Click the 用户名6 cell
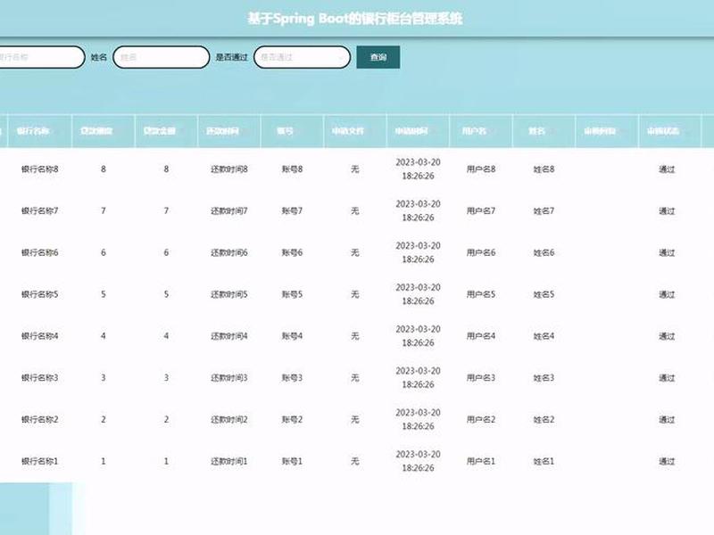Image resolution: width=714 pixels, height=535 pixels. (x=481, y=252)
